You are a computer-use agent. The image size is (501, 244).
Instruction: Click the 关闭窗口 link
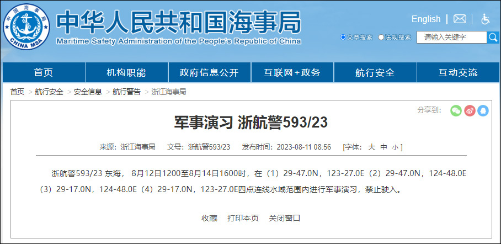click(x=284, y=218)
